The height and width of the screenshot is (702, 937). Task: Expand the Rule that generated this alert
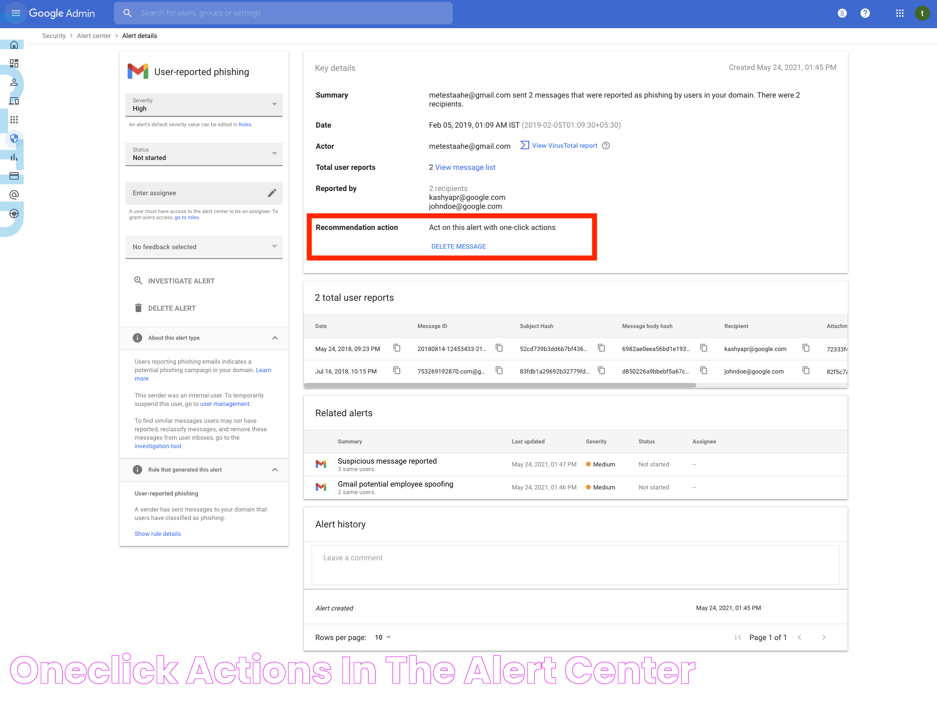point(275,470)
